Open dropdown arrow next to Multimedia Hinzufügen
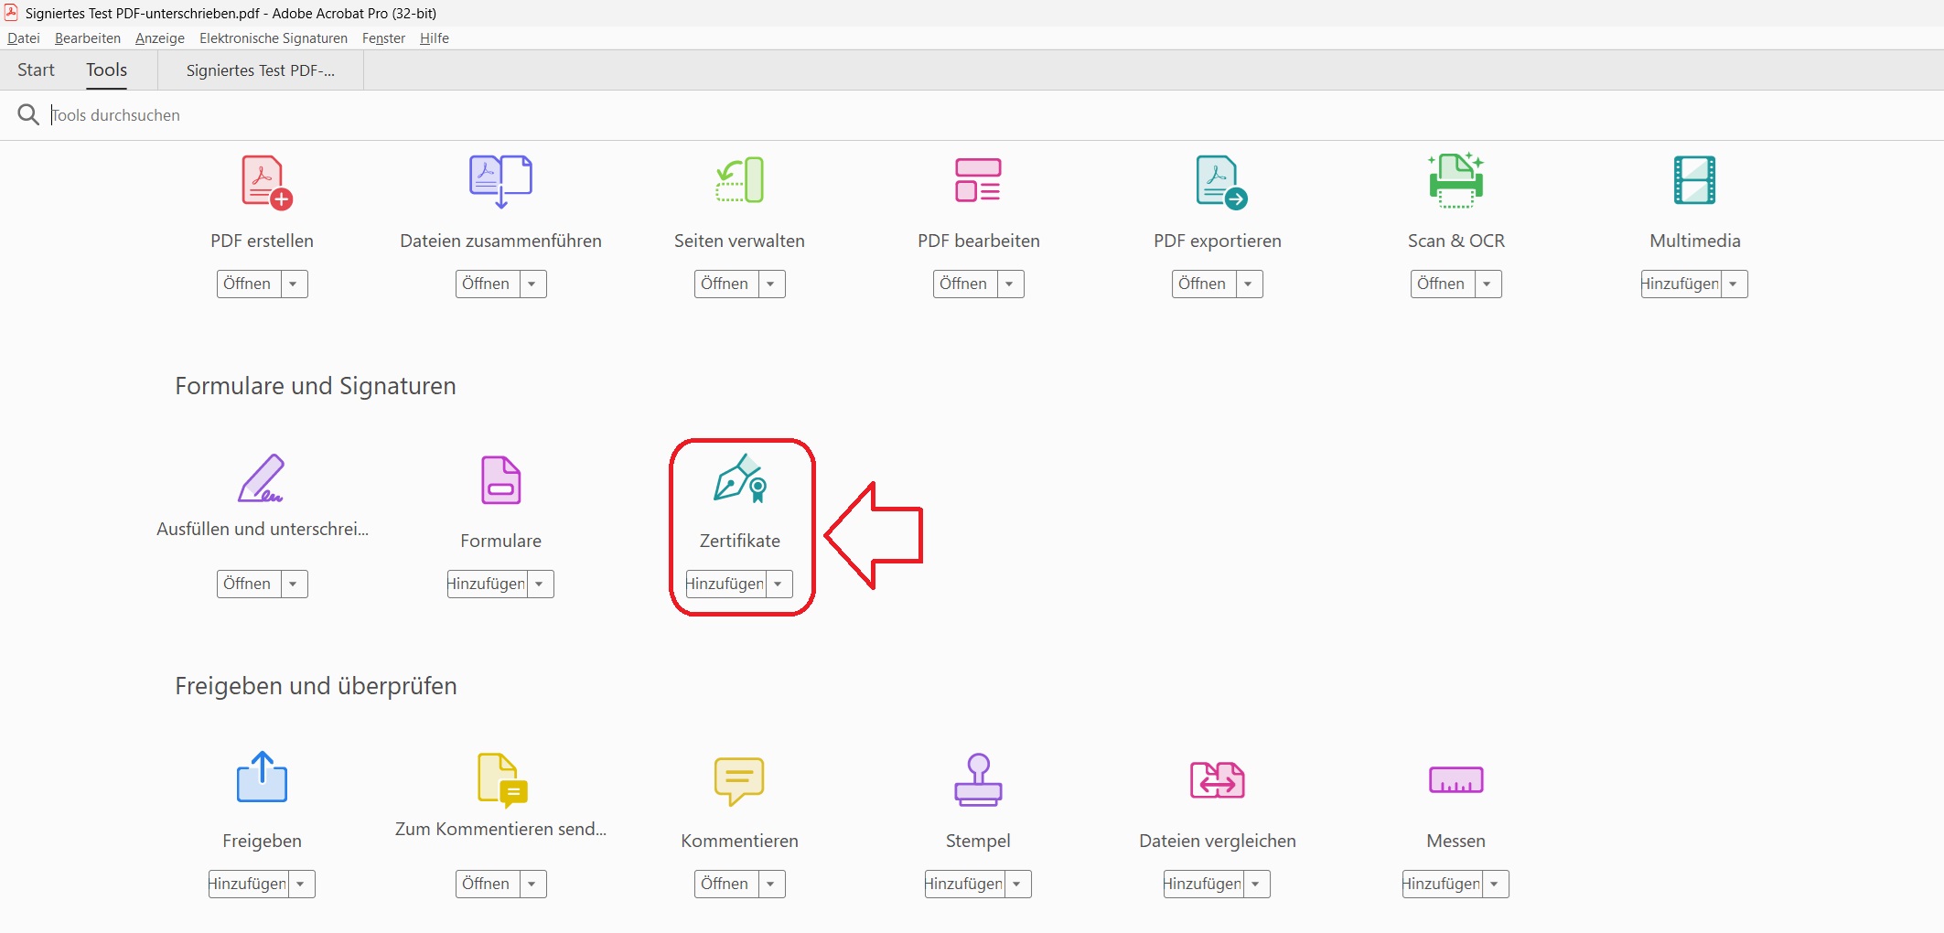 pos(1734,284)
